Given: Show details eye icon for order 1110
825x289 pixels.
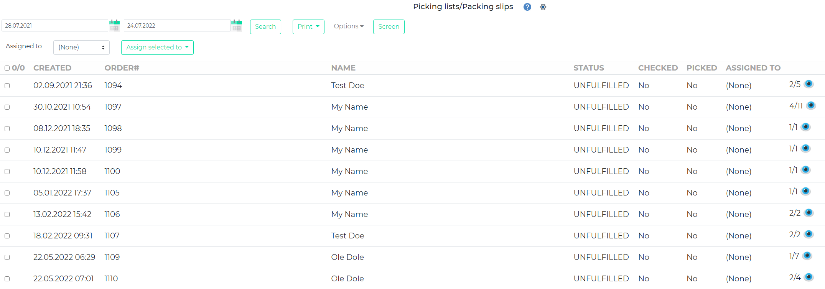Looking at the screenshot, I should [x=809, y=277].
